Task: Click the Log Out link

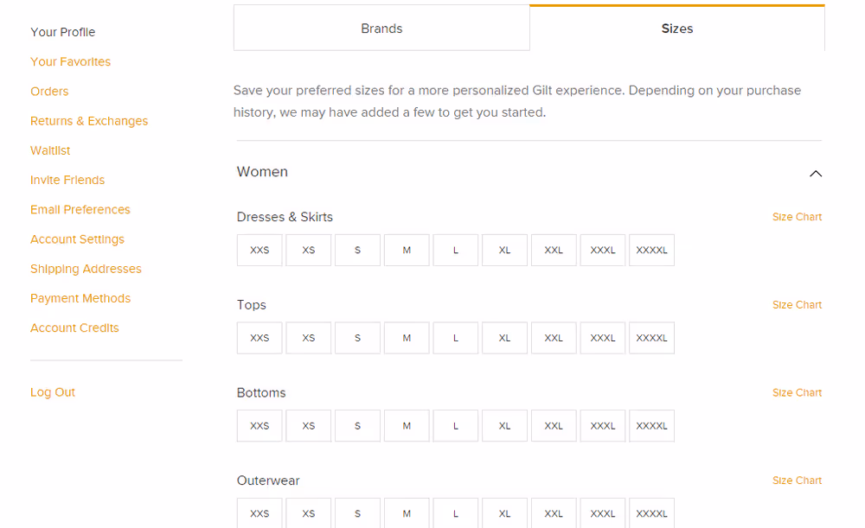Action: (x=53, y=392)
